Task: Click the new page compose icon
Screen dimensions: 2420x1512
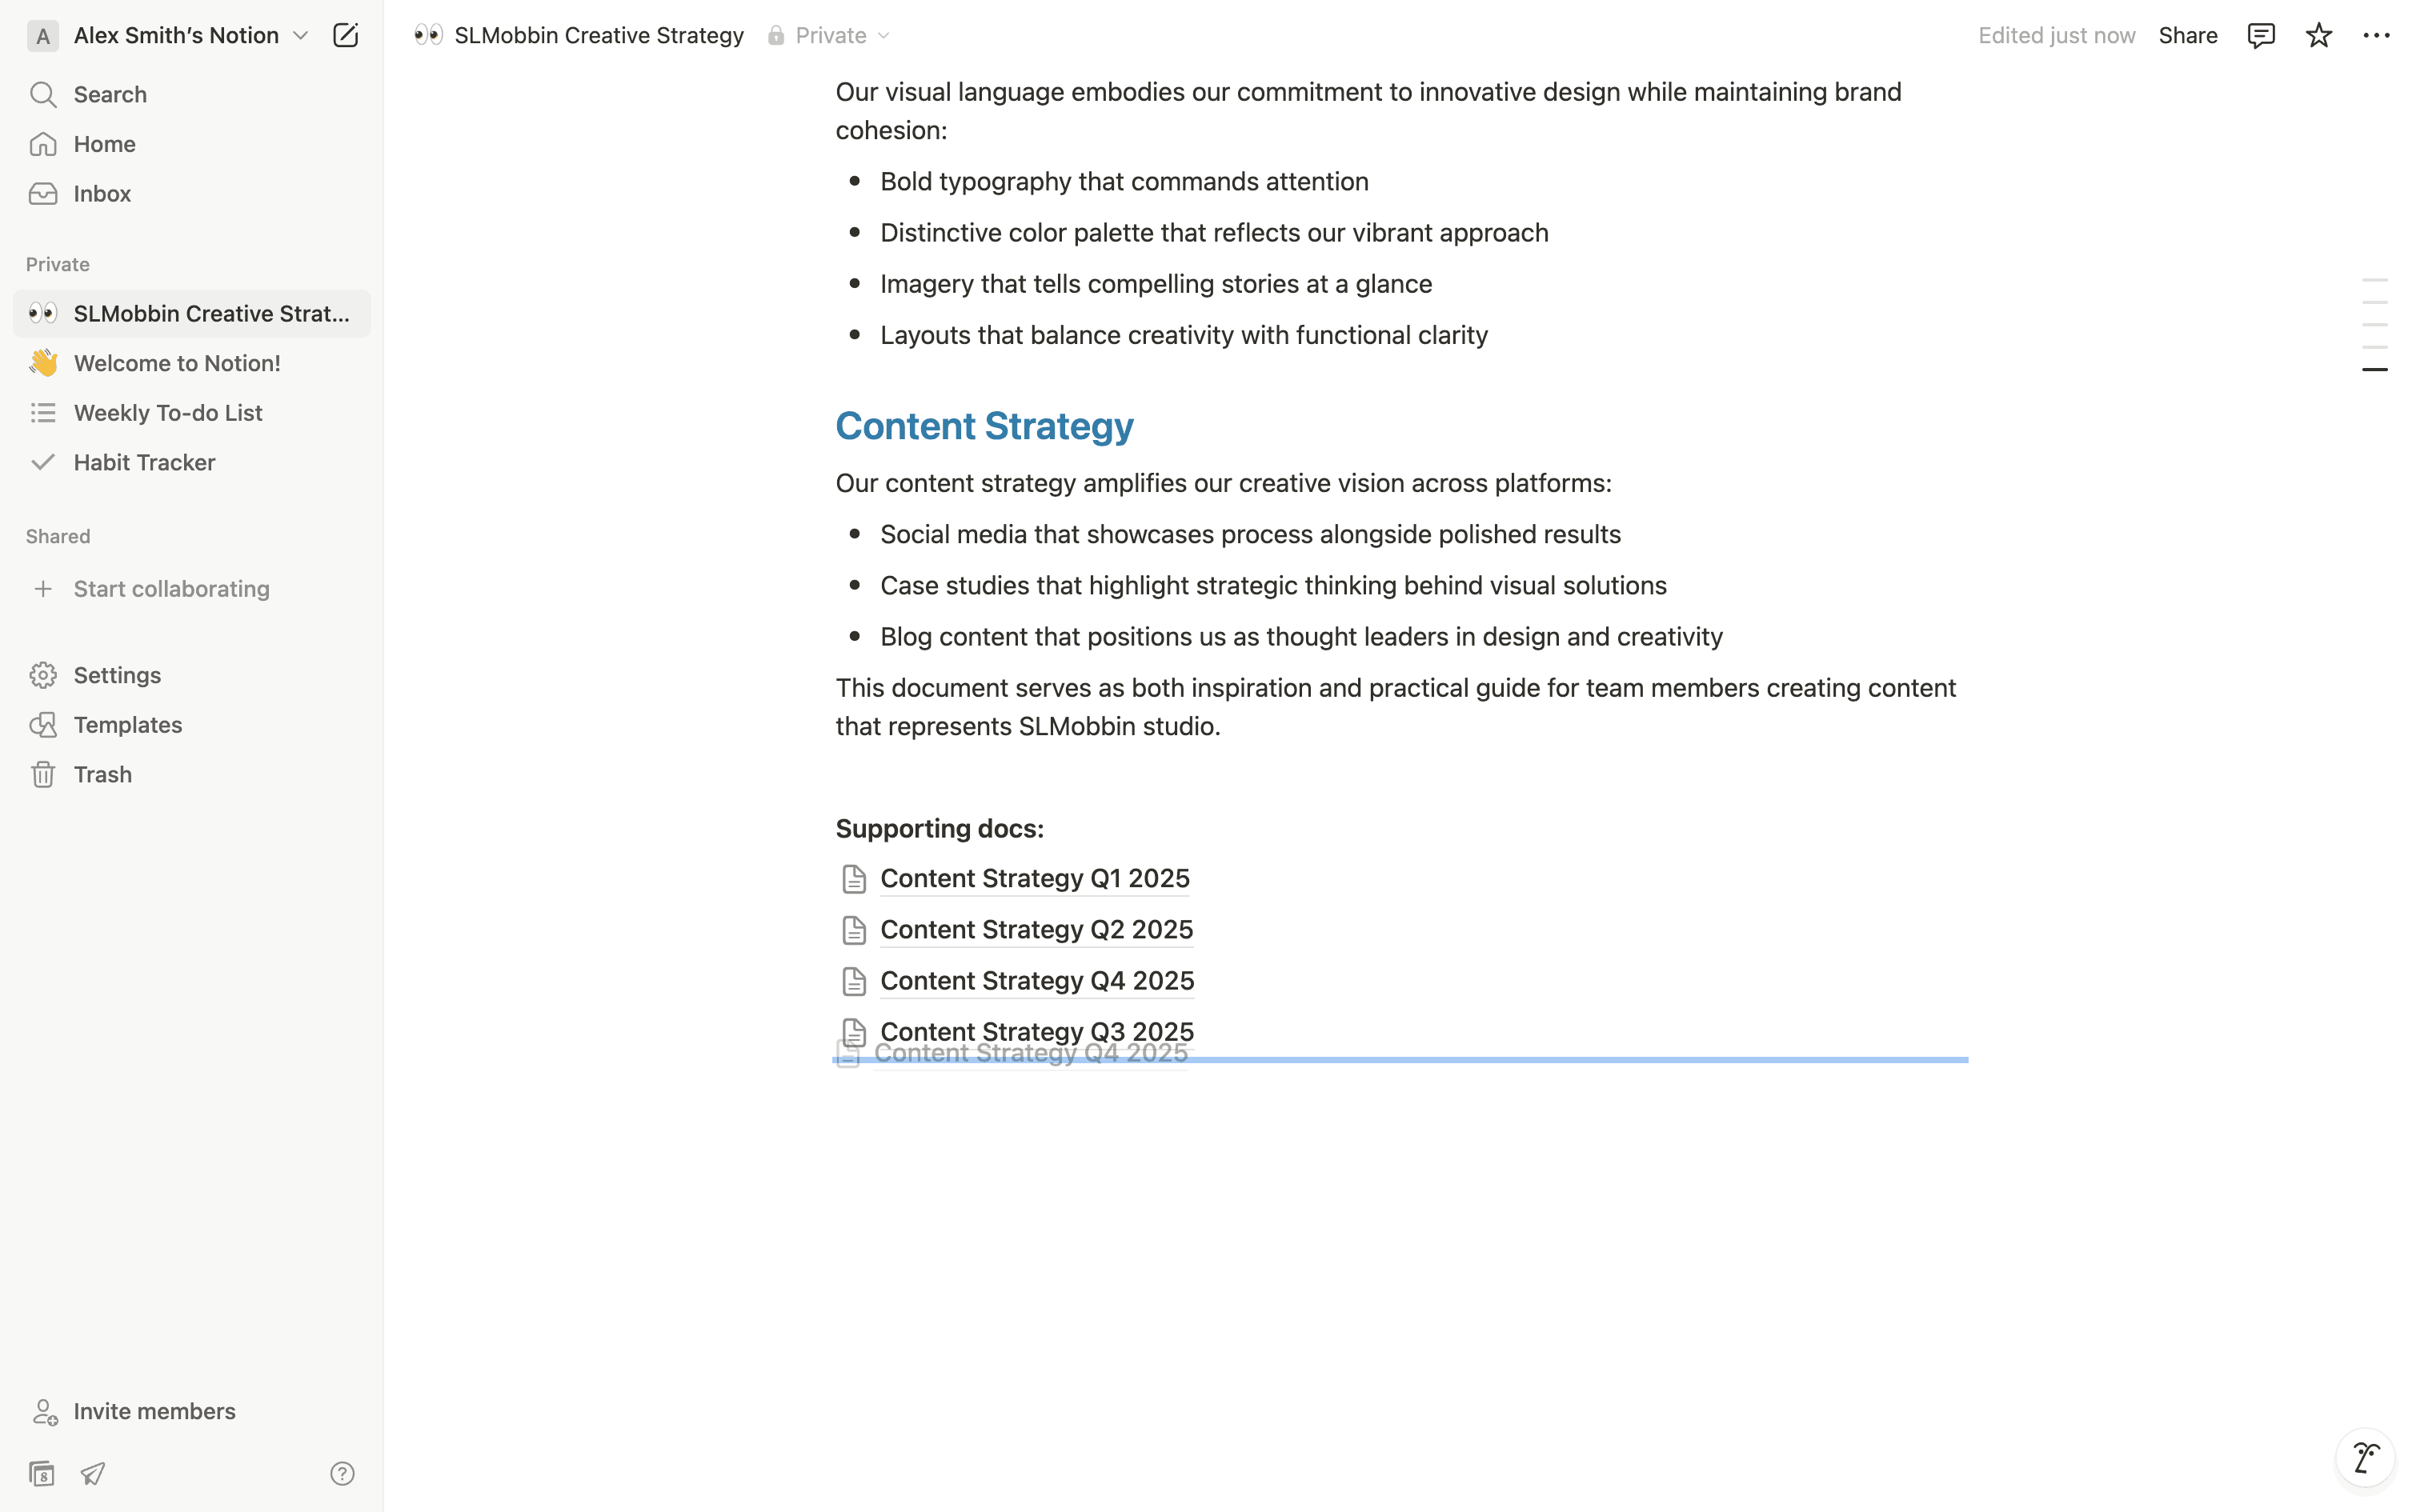Action: click(345, 36)
